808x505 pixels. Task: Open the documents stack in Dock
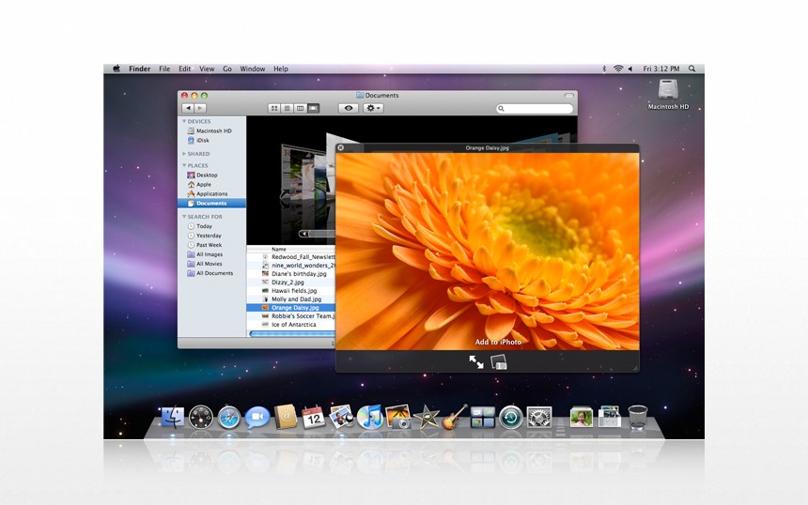pyautogui.click(x=609, y=417)
